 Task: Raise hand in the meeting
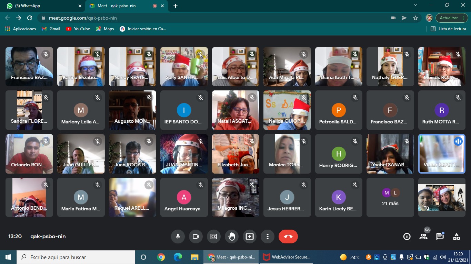click(232, 236)
